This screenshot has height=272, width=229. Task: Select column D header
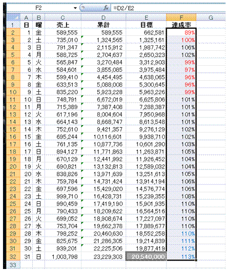(103, 17)
